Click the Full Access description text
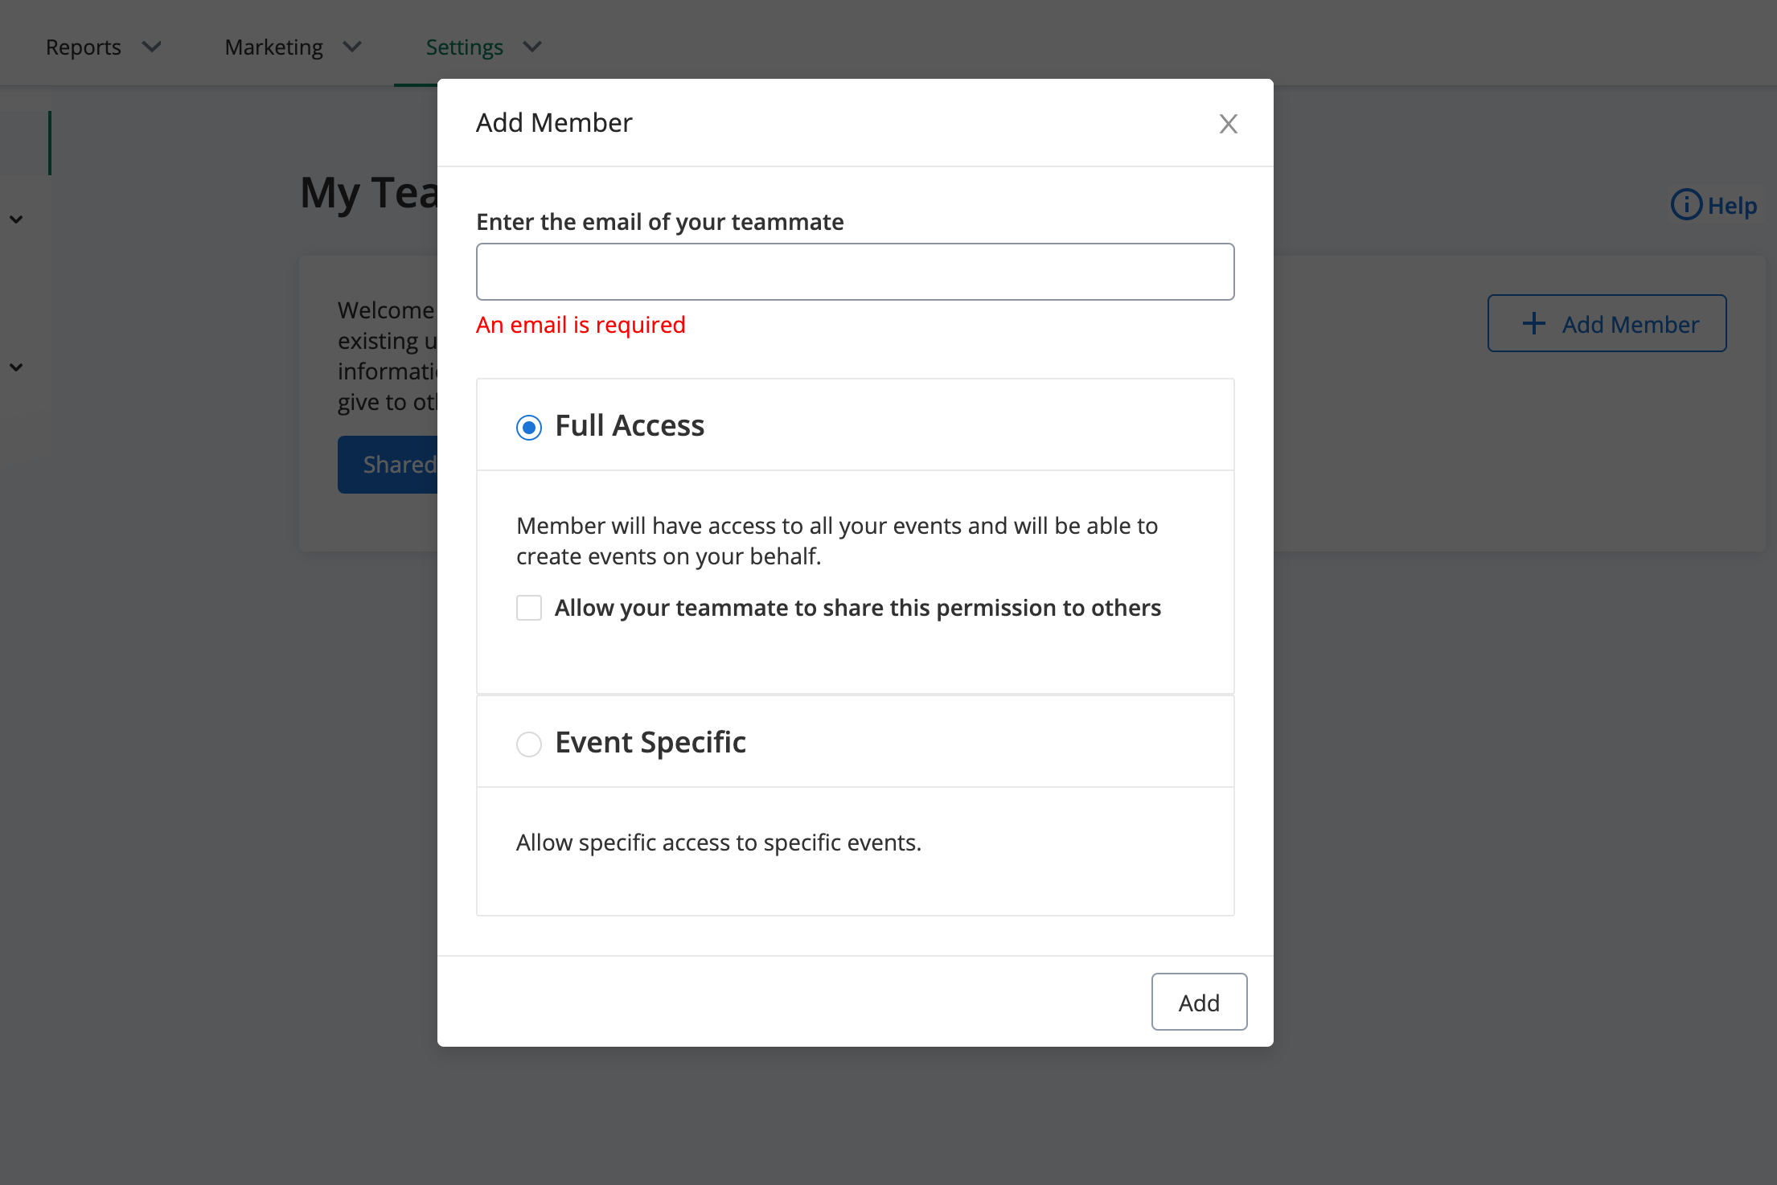The image size is (1777, 1185). coord(837,541)
